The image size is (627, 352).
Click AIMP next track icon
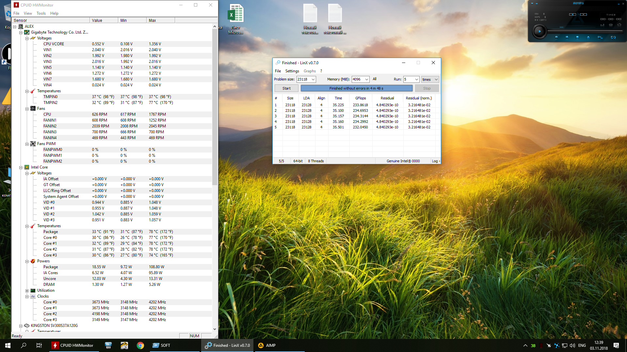tap(567, 37)
